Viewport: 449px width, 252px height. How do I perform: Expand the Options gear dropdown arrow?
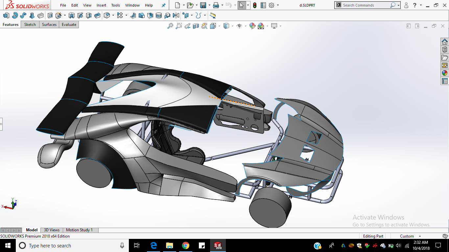click(278, 5)
